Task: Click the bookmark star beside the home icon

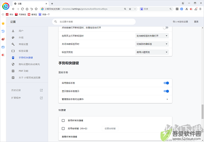Action: (x=36, y=9)
